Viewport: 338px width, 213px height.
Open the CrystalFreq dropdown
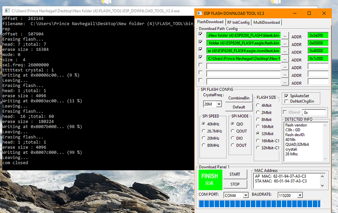pos(218,104)
